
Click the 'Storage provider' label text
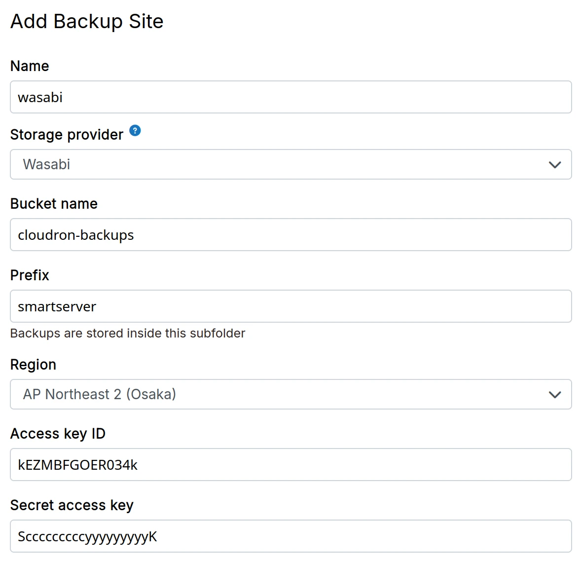(x=67, y=135)
